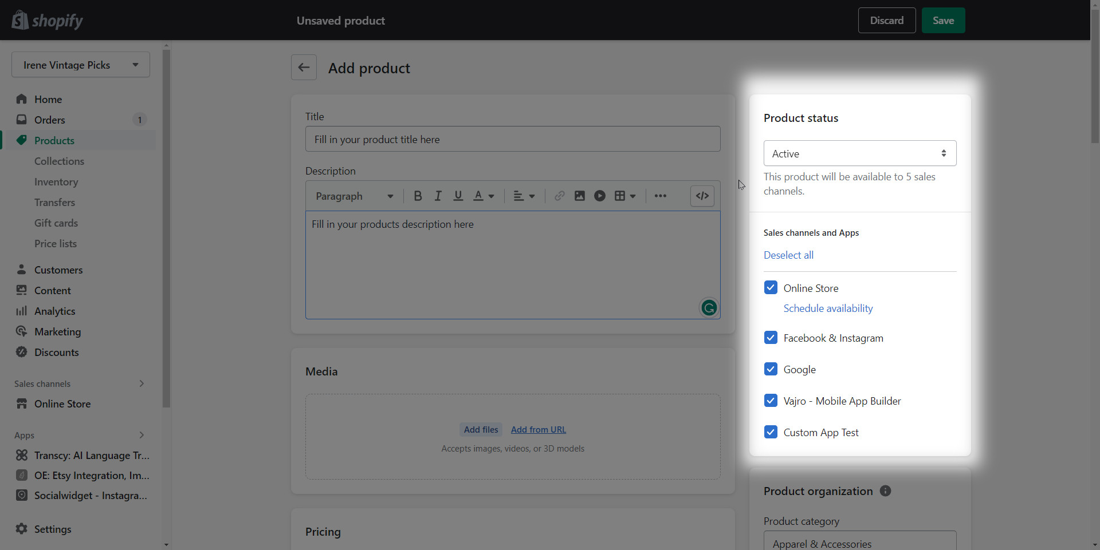Click the Settings gear icon
1100x550 pixels.
[22, 529]
